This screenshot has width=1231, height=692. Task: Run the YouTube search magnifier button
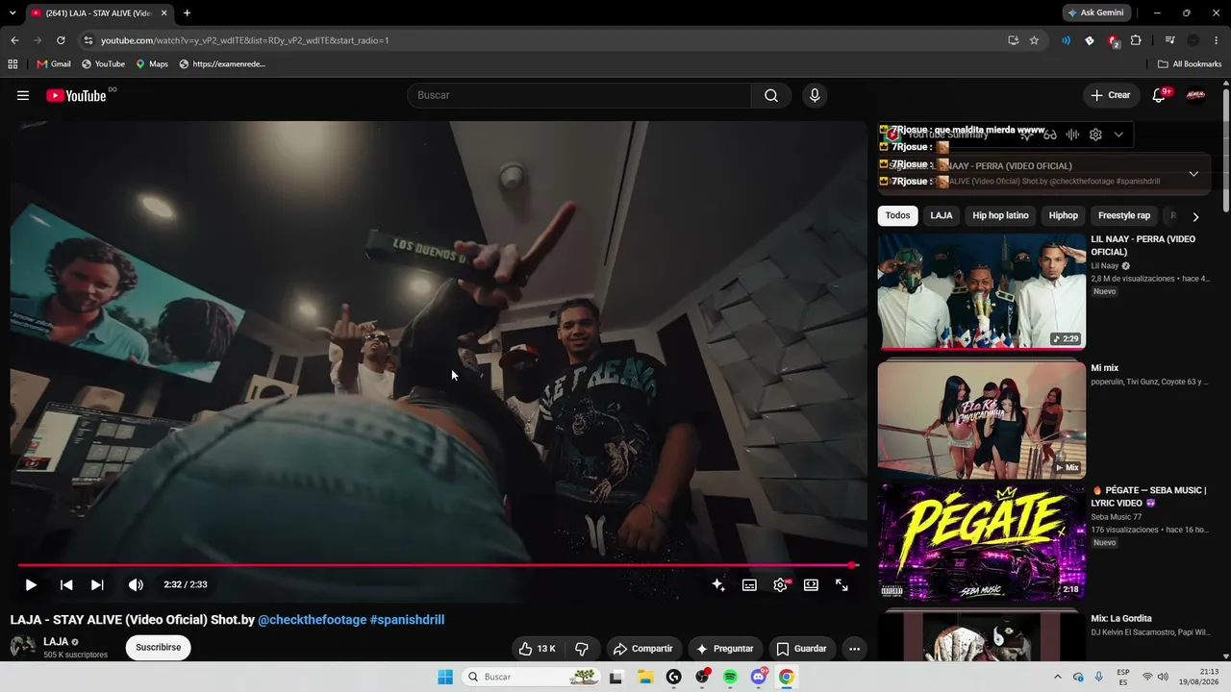771,95
